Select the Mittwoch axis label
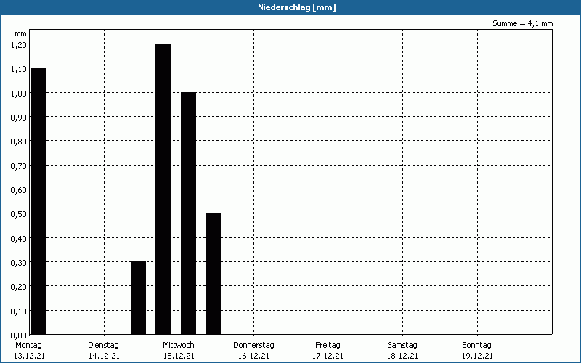This screenshot has width=581, height=363. tap(178, 345)
